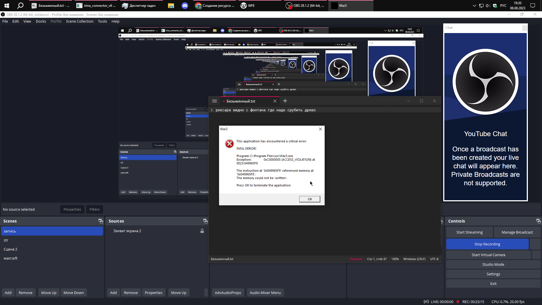Switch the РУС input language indicator
This screenshot has height=305, width=542.
click(503, 6)
